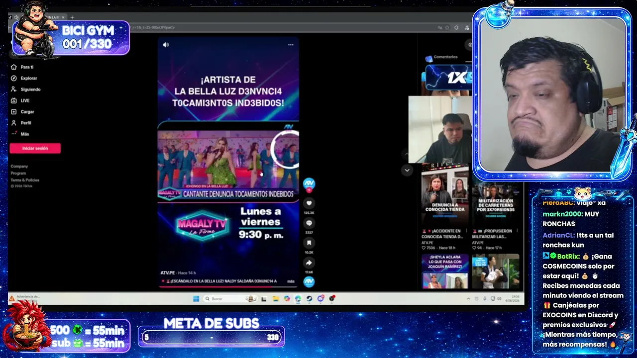
Task: Open a new browser tab
Action: [72, 17]
